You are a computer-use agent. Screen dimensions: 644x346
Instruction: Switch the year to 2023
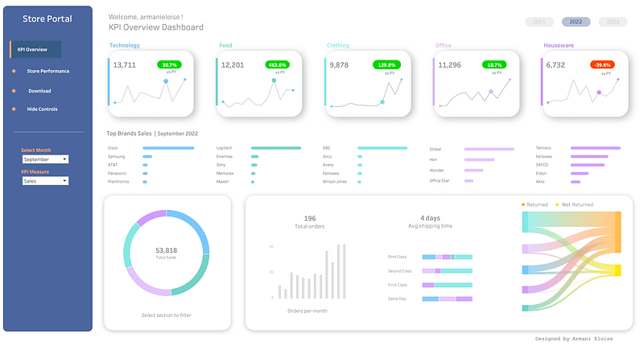[613, 23]
